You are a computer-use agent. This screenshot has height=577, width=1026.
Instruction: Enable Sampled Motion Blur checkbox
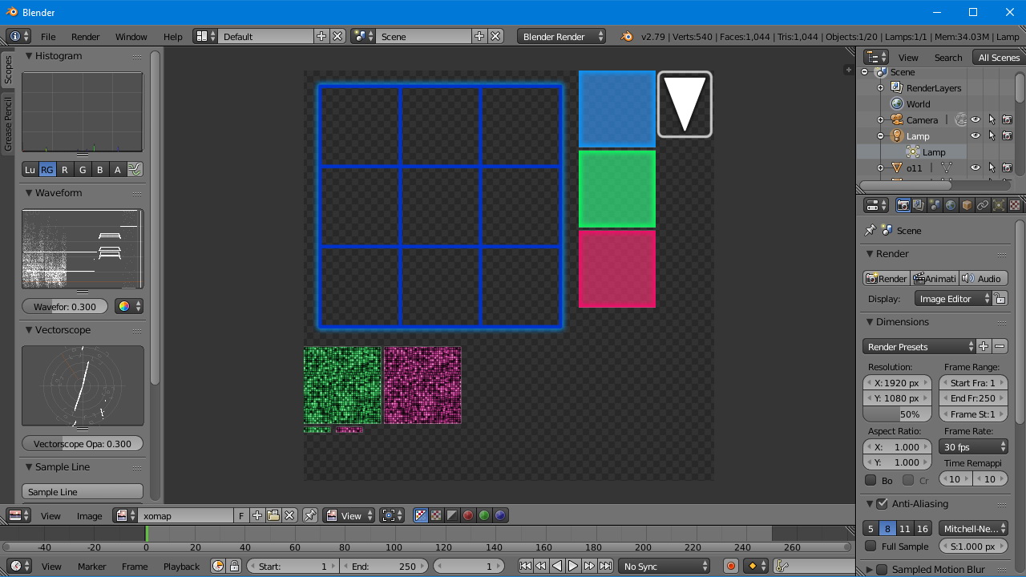coord(882,569)
